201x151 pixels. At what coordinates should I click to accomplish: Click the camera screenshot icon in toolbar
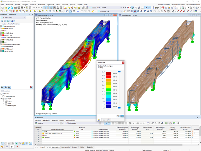coord(169,11)
